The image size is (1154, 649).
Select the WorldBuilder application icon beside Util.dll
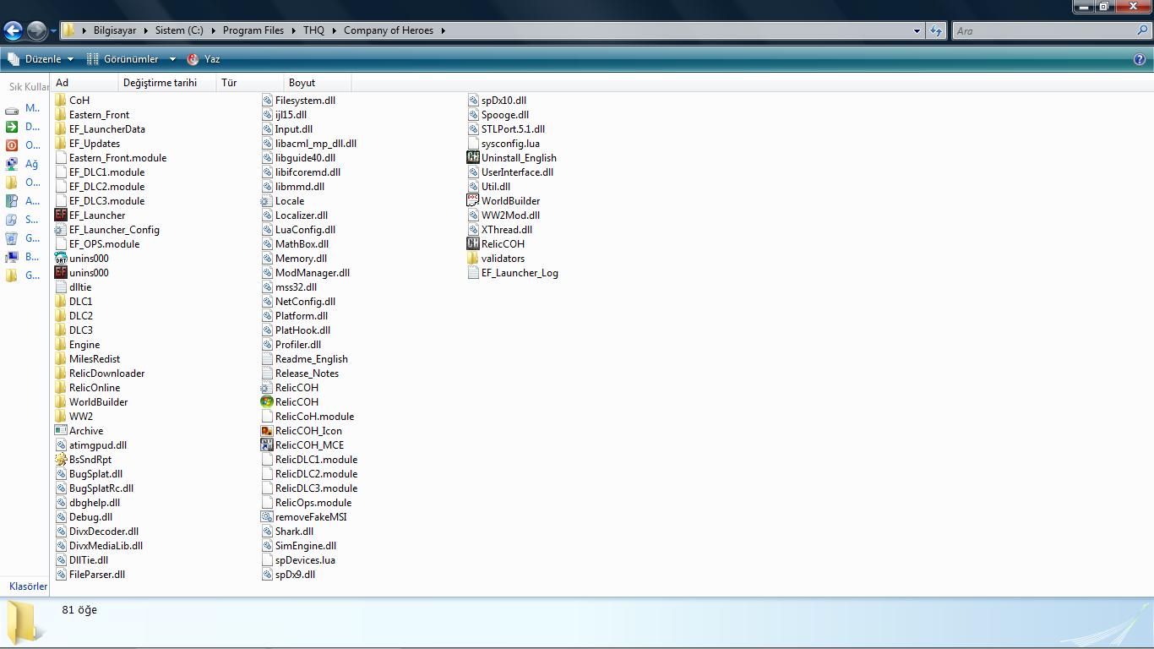(473, 201)
